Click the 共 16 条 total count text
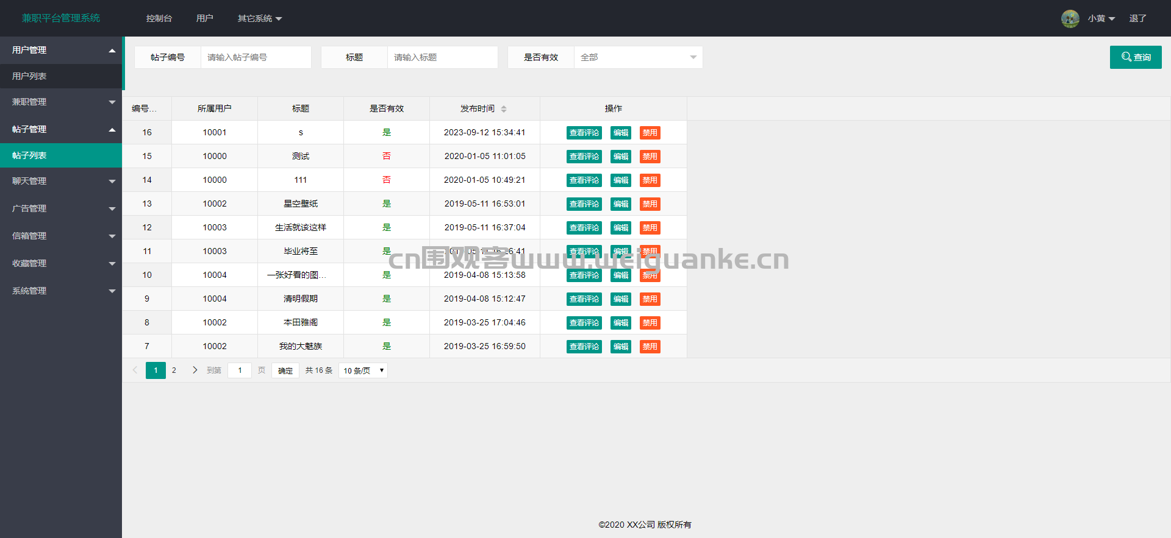This screenshot has width=1171, height=538. [x=319, y=370]
